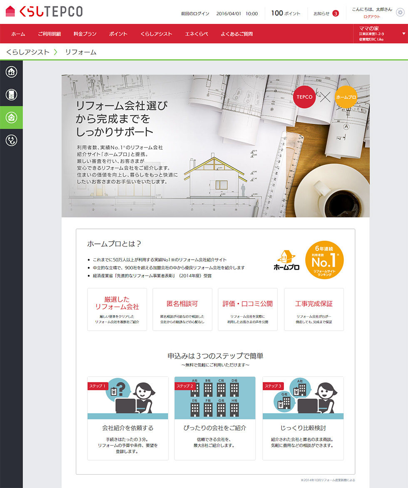The image size is (408, 488).
Task: Open the ご利用明細 menu
Action: [x=50, y=34]
